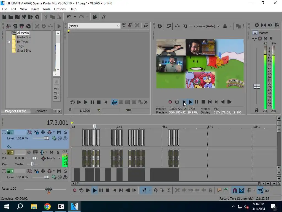The width and height of the screenshot is (282, 212).
Task: Click Record button in the timeline transport
Action: [x=75, y=190]
